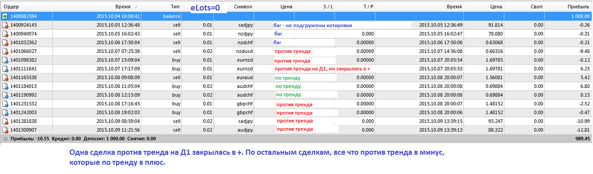Select order number 1400924145
Screen dimensions: 593x174
click(23, 25)
